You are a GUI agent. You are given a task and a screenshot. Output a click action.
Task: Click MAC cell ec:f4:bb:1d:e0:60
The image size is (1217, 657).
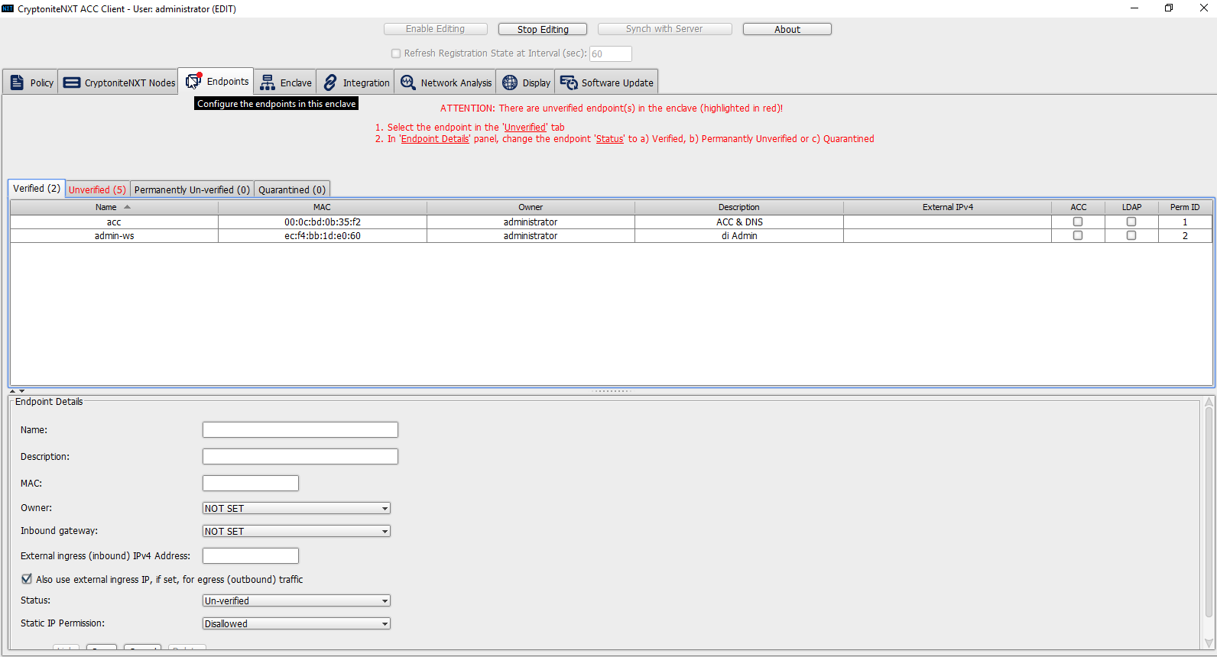[x=323, y=236]
